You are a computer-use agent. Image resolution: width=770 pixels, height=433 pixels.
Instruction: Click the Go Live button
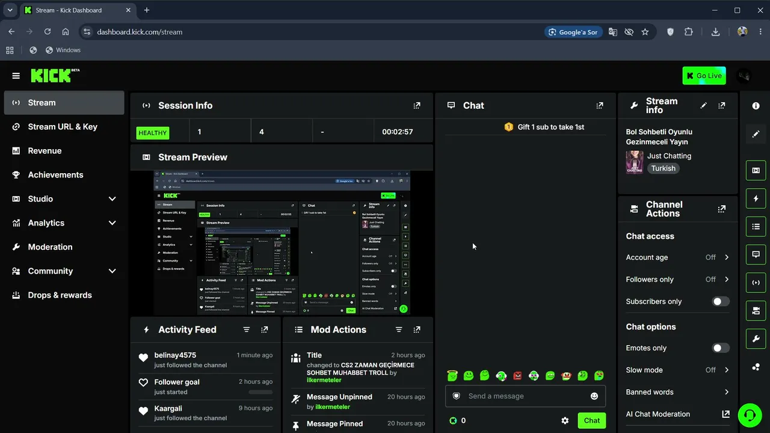[704, 76]
